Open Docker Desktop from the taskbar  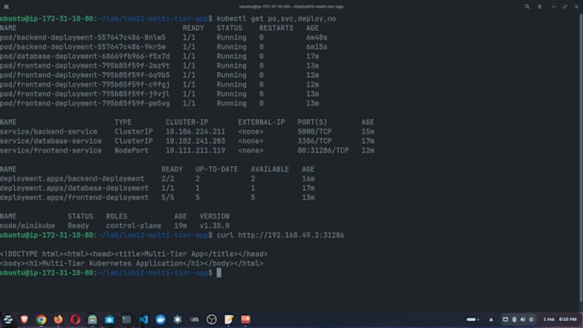click(x=160, y=319)
